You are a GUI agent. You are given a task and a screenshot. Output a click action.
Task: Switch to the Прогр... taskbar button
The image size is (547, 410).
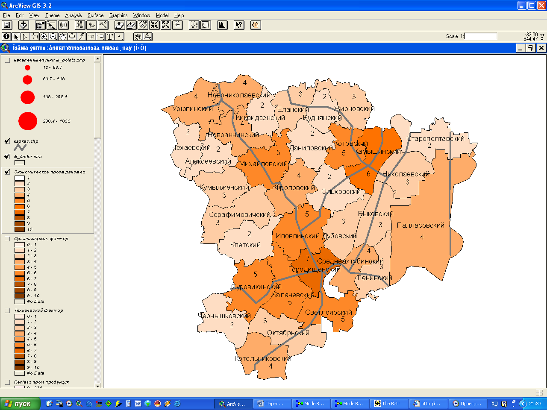(467, 404)
